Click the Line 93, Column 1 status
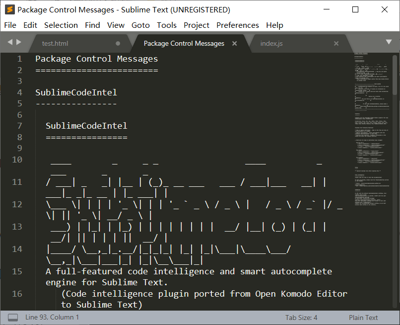 coord(52,318)
